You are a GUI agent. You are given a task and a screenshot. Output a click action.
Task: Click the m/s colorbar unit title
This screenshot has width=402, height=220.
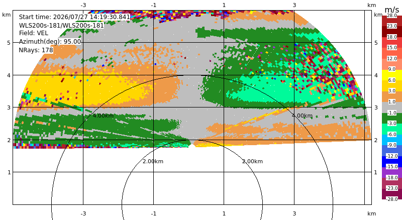pyautogui.click(x=392, y=10)
